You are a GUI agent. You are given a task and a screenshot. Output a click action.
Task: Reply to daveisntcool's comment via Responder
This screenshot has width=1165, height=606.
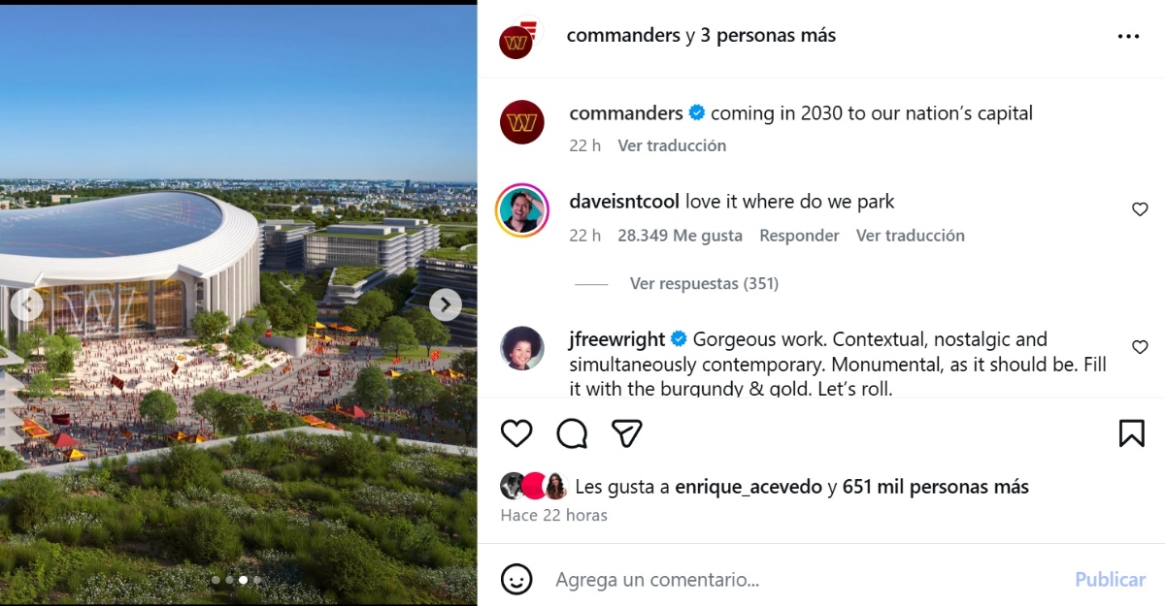(x=799, y=236)
